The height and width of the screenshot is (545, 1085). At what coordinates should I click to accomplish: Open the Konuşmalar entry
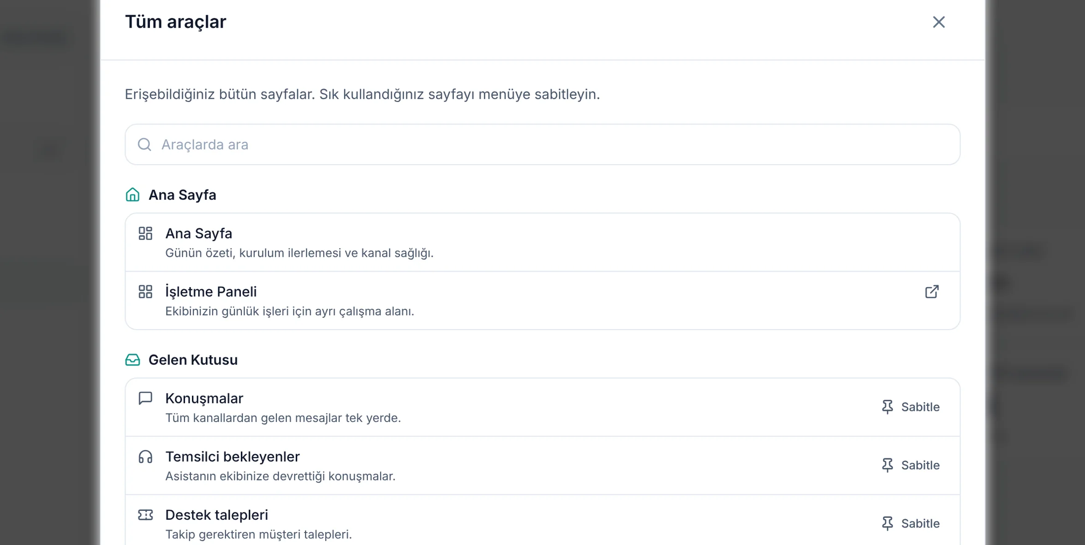point(542,408)
